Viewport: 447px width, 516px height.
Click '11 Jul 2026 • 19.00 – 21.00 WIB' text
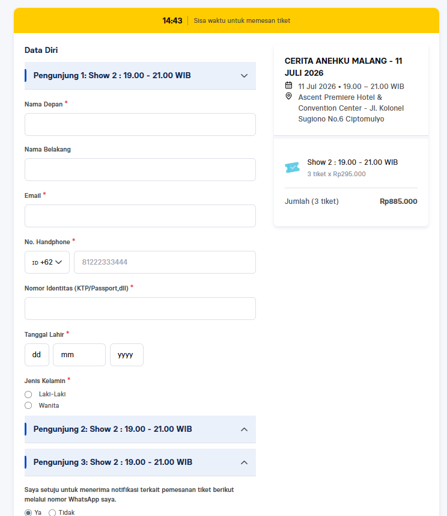(351, 87)
